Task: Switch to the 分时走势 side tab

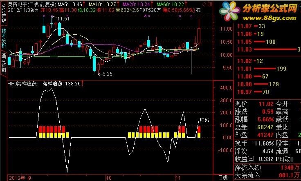Action: [4, 13]
